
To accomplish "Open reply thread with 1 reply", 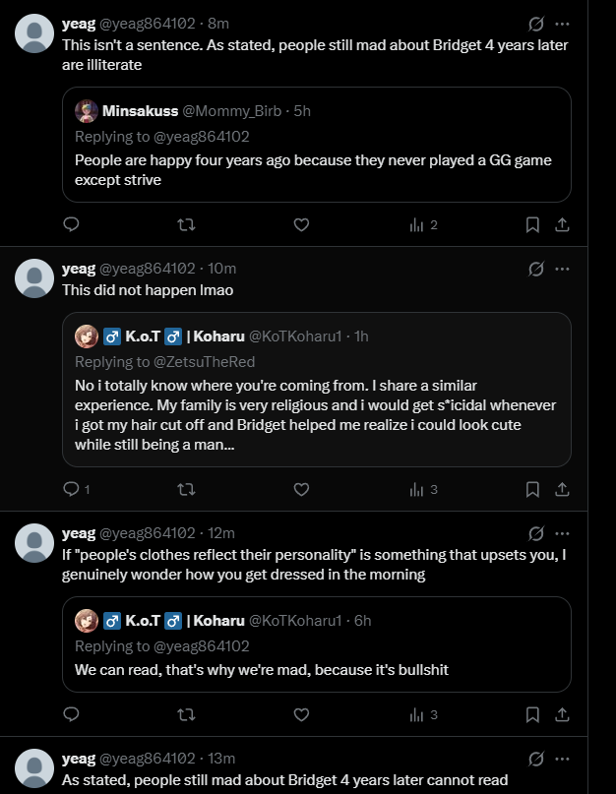I will (77, 489).
